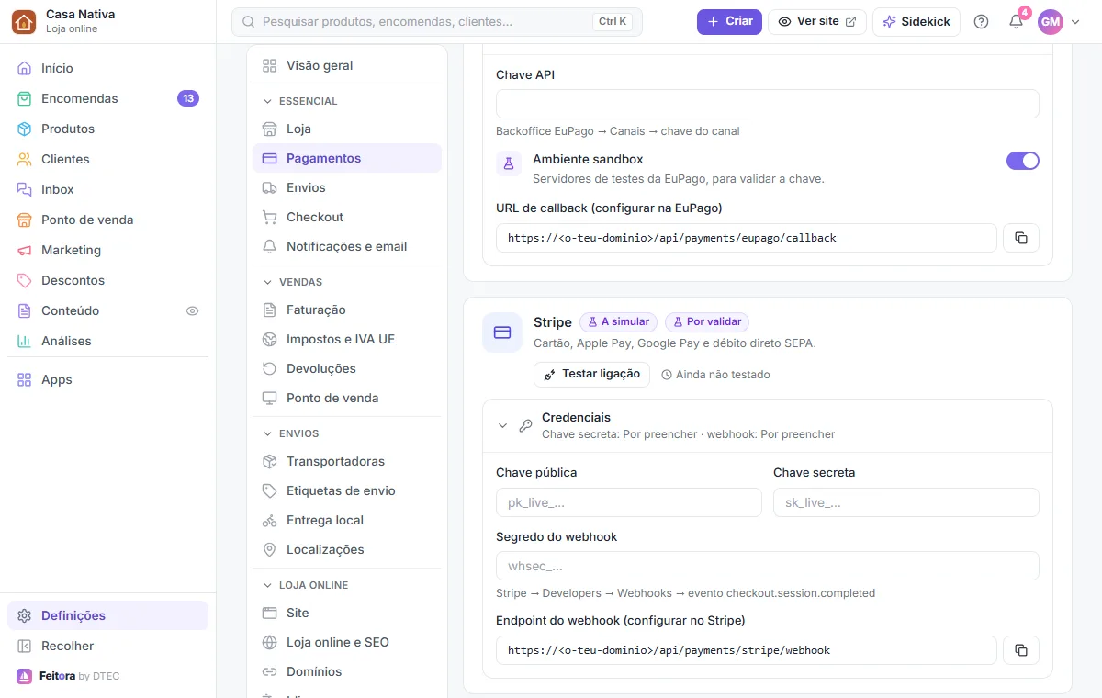This screenshot has height=698, width=1102.
Task: Click the sandbox flask icon
Action: pos(509,163)
